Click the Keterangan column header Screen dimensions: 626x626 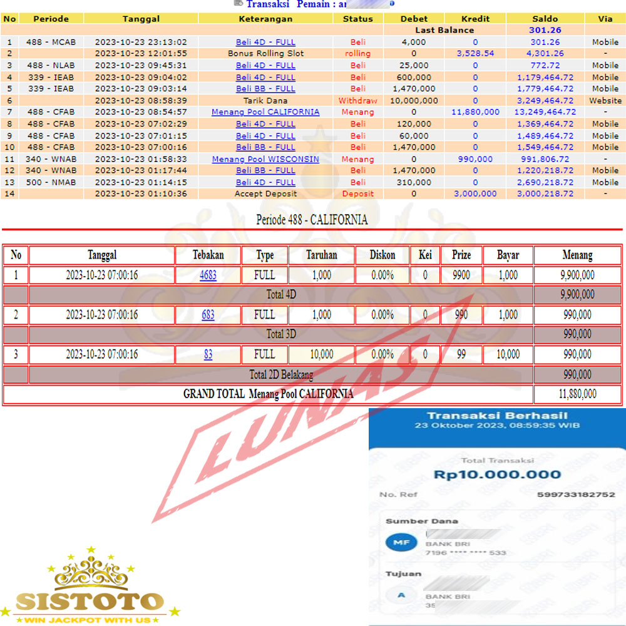coord(265,19)
